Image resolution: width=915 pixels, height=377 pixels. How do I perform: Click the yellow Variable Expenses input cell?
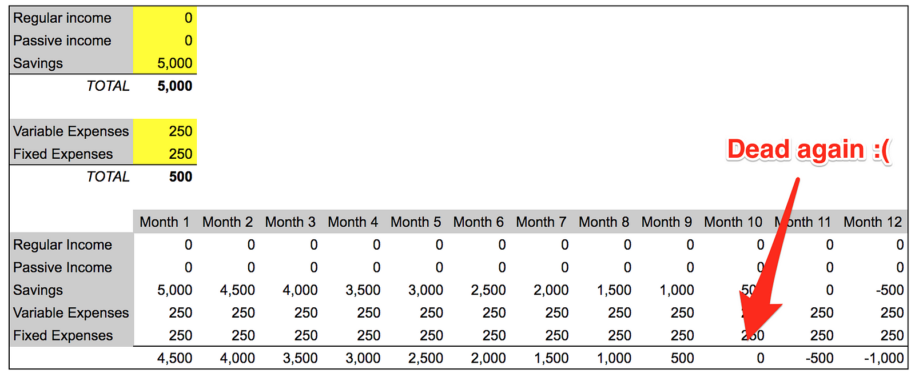click(x=165, y=131)
